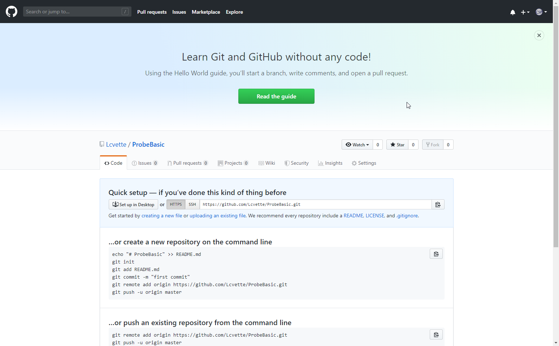The image size is (559, 346).
Task: Open the LICENSE link
Action: coord(375,216)
